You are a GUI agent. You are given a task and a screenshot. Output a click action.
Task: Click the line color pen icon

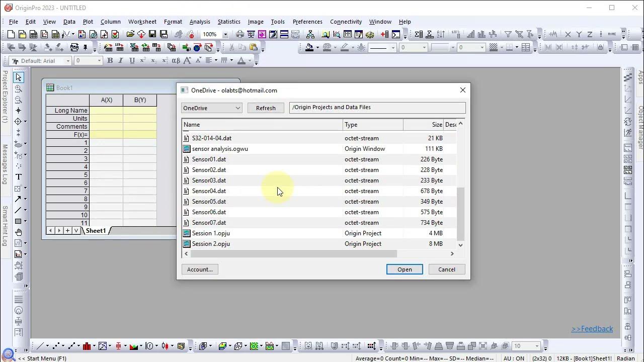(x=345, y=48)
